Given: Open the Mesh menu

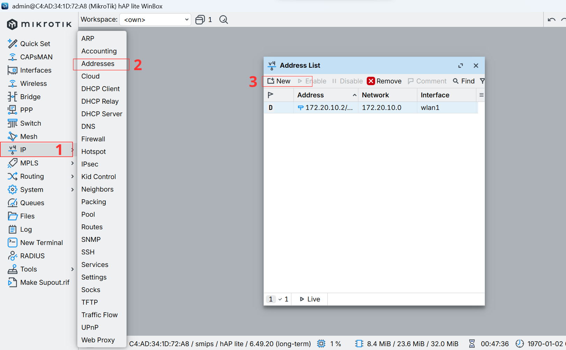Looking at the screenshot, I should click(22, 136).
